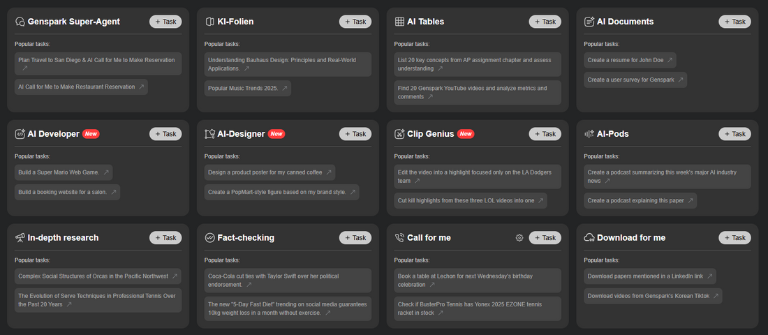768x335 pixels.
Task: Click the Download for me cloud icon
Action: [x=590, y=238]
